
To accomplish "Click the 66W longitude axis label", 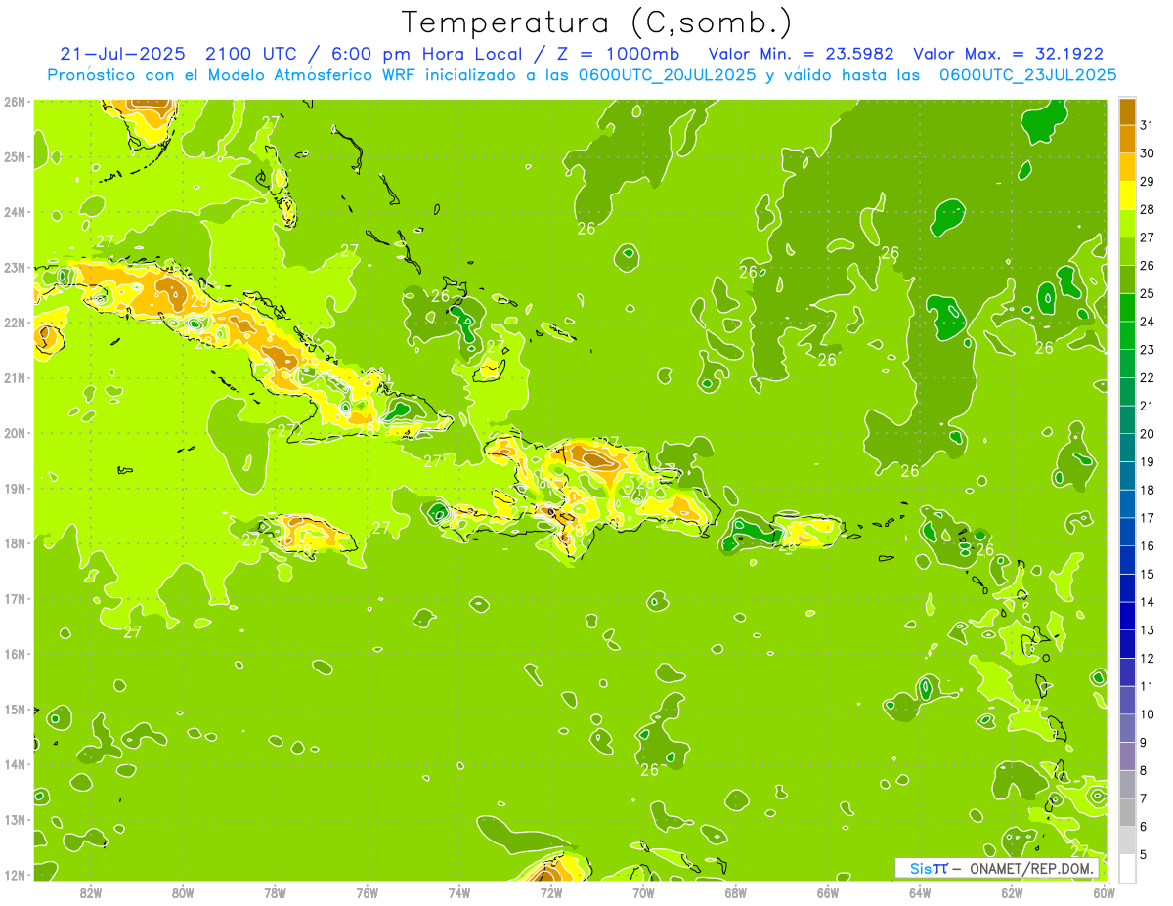I will pyautogui.click(x=828, y=892).
